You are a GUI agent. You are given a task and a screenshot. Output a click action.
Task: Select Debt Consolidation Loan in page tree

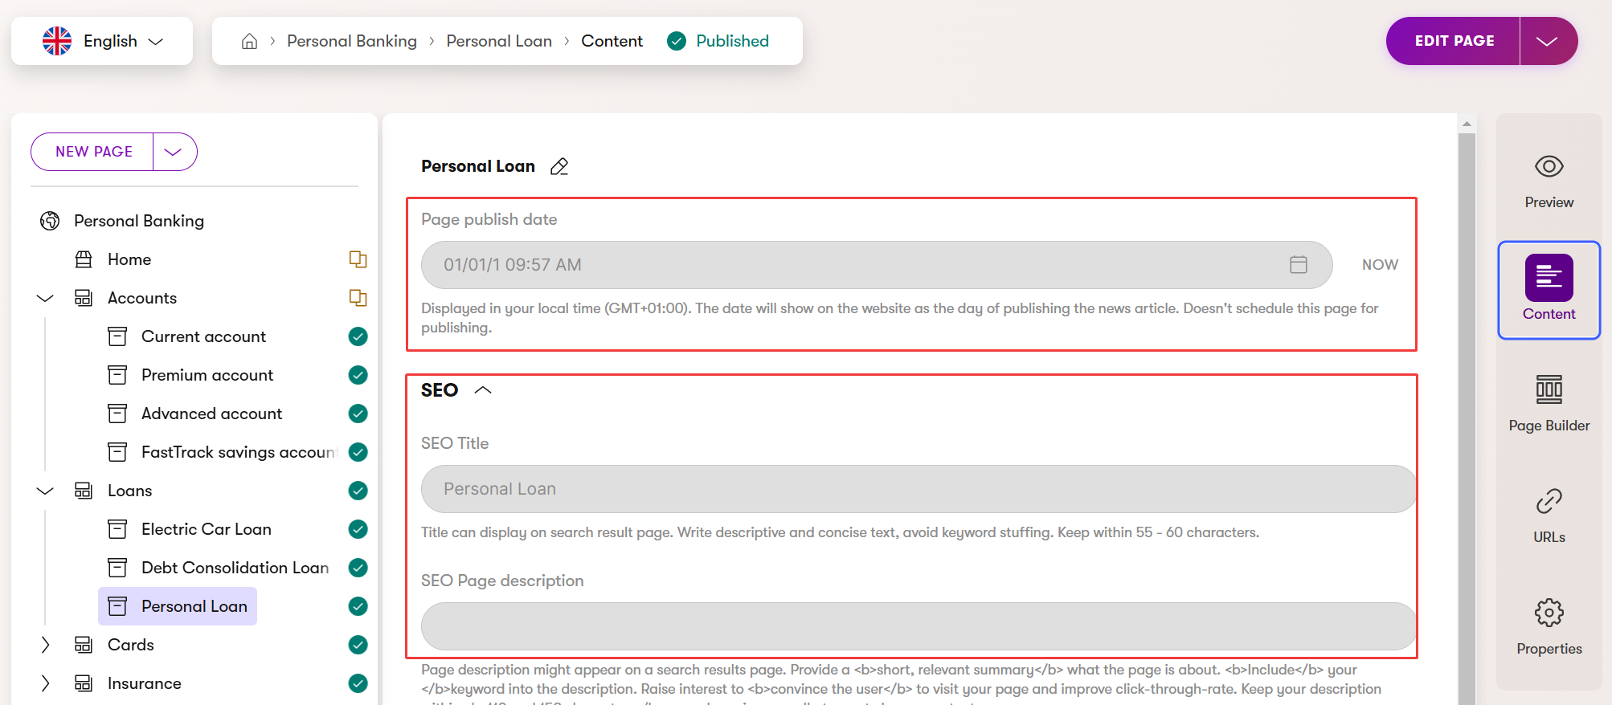235,568
